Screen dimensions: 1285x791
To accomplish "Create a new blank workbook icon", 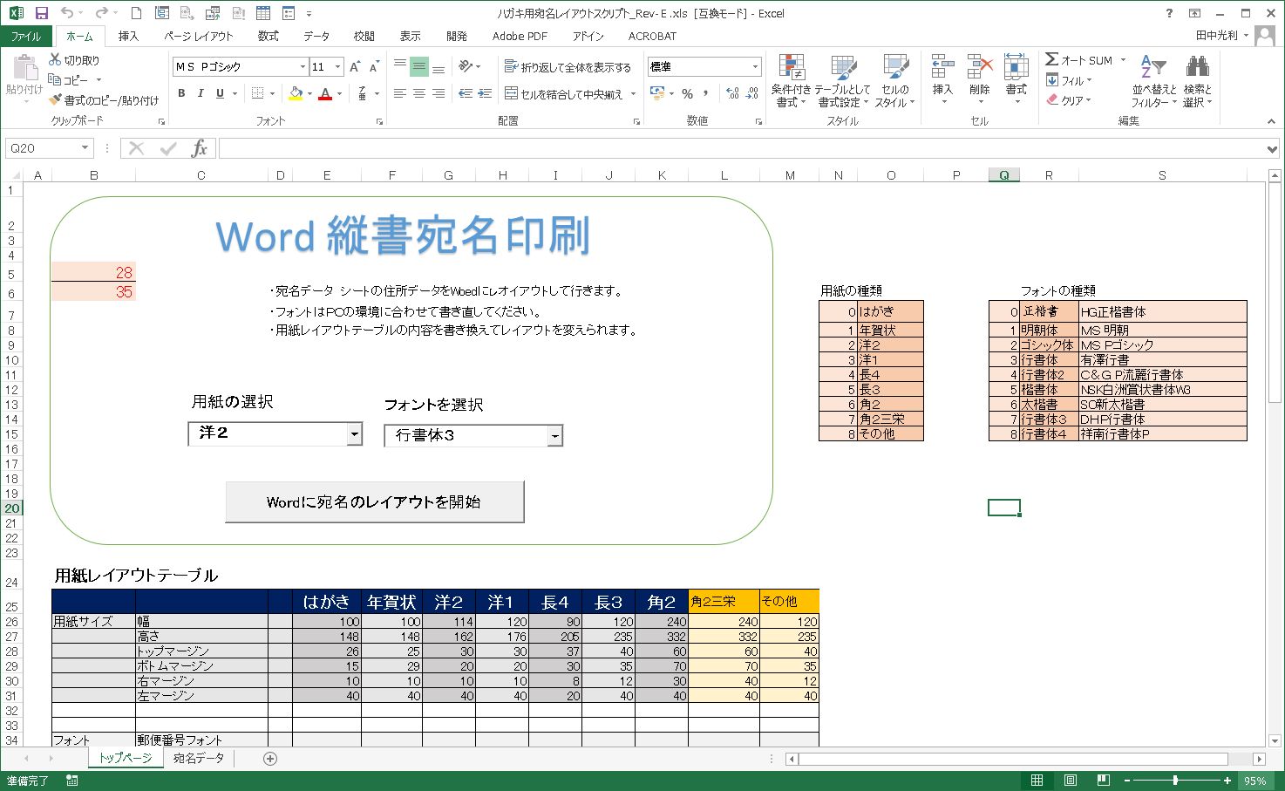I will click(x=136, y=13).
